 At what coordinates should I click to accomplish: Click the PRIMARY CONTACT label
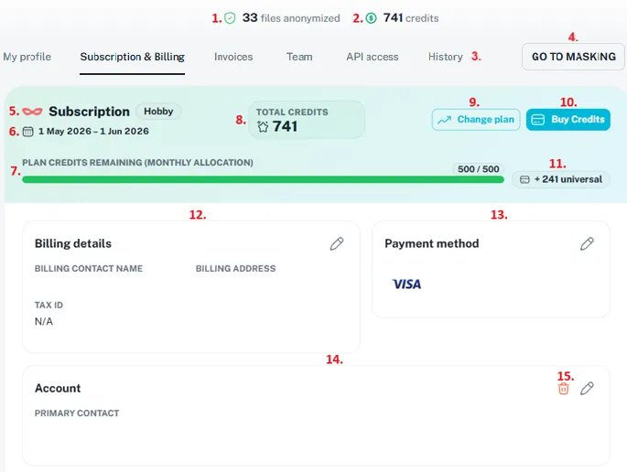pyautogui.click(x=77, y=413)
